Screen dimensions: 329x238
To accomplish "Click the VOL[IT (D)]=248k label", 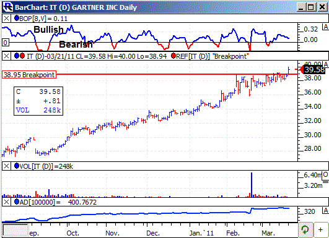I will [x=46, y=166].
